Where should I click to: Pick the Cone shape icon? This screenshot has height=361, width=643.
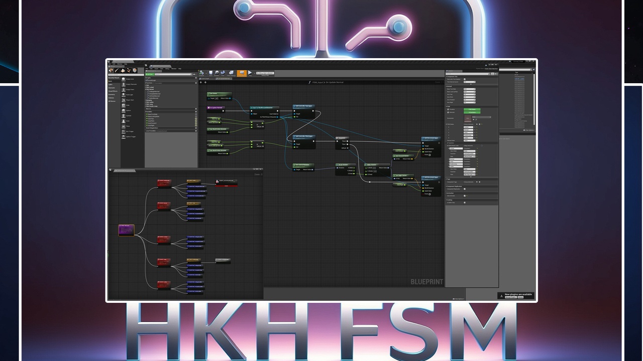124,121
